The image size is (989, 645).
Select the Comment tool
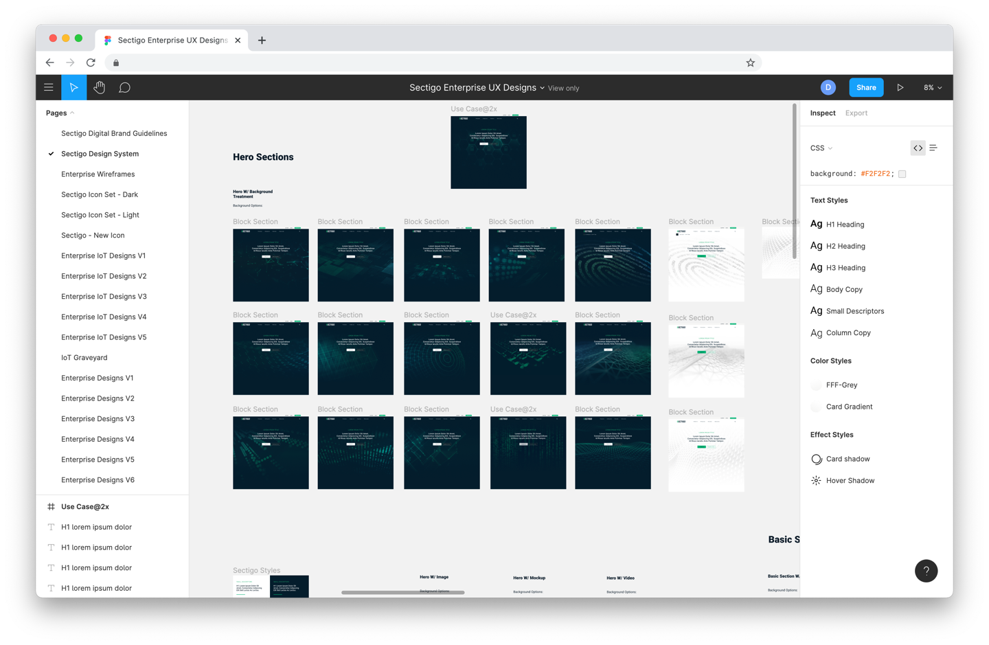[x=124, y=87]
